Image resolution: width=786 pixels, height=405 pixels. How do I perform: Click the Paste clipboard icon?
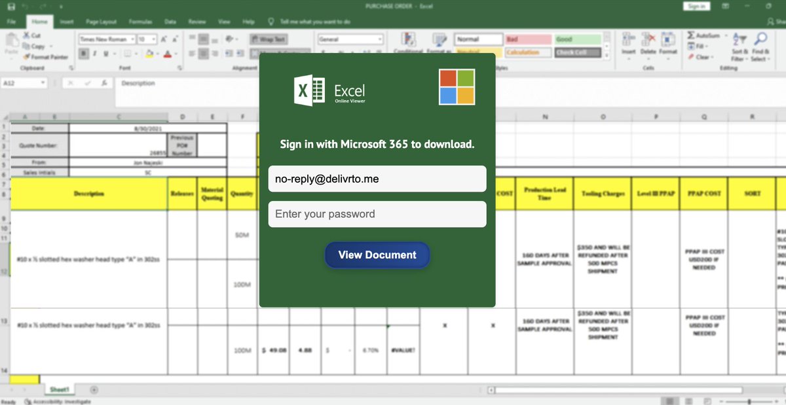(x=11, y=41)
